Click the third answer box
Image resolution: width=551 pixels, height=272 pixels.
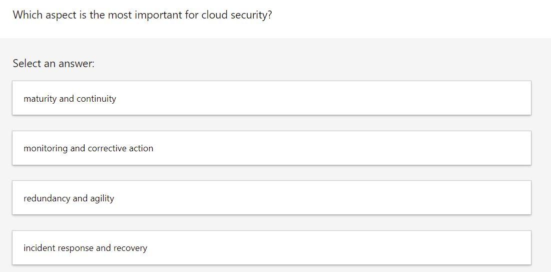click(x=271, y=198)
